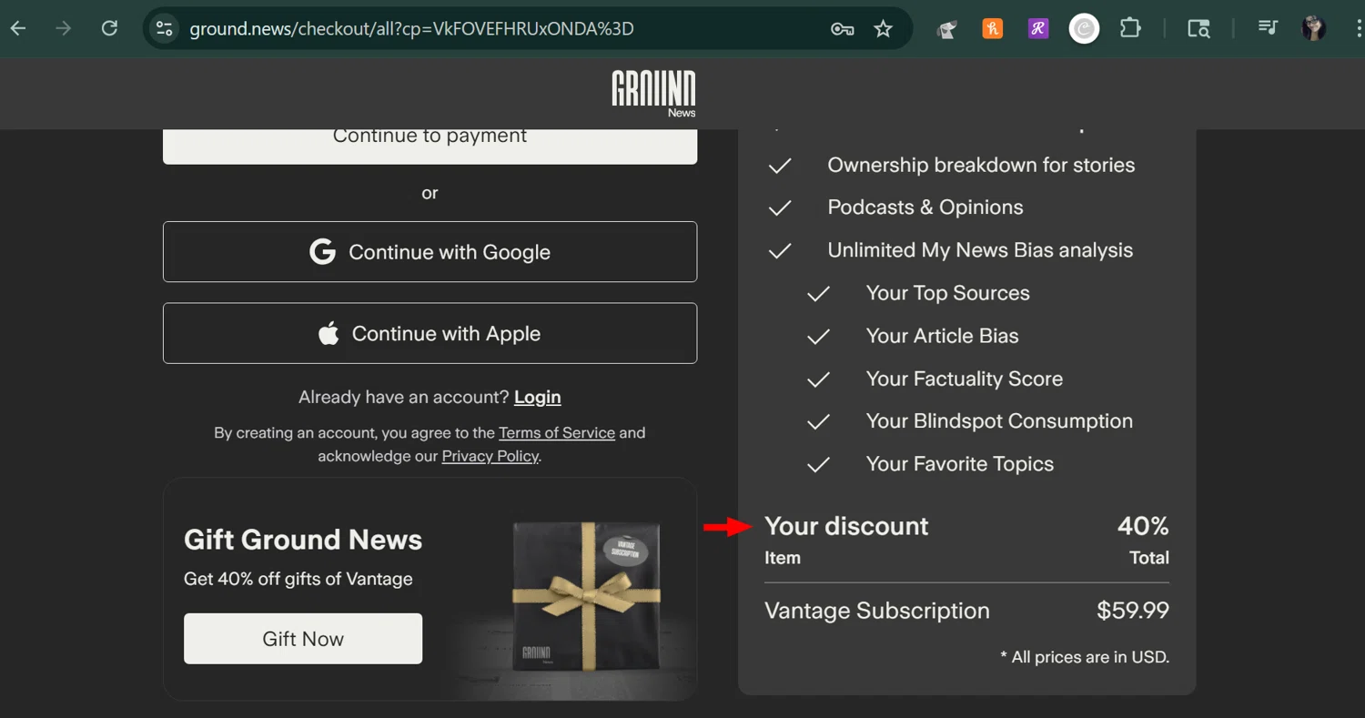Click 'Your Blindspot Consumption' item

tap(999, 421)
